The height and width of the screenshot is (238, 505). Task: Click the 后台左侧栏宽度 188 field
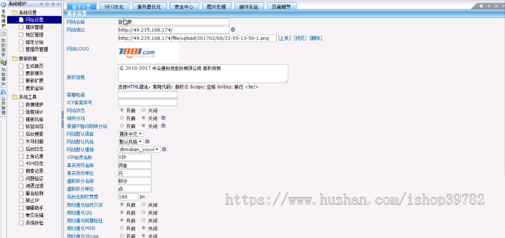coord(128,196)
